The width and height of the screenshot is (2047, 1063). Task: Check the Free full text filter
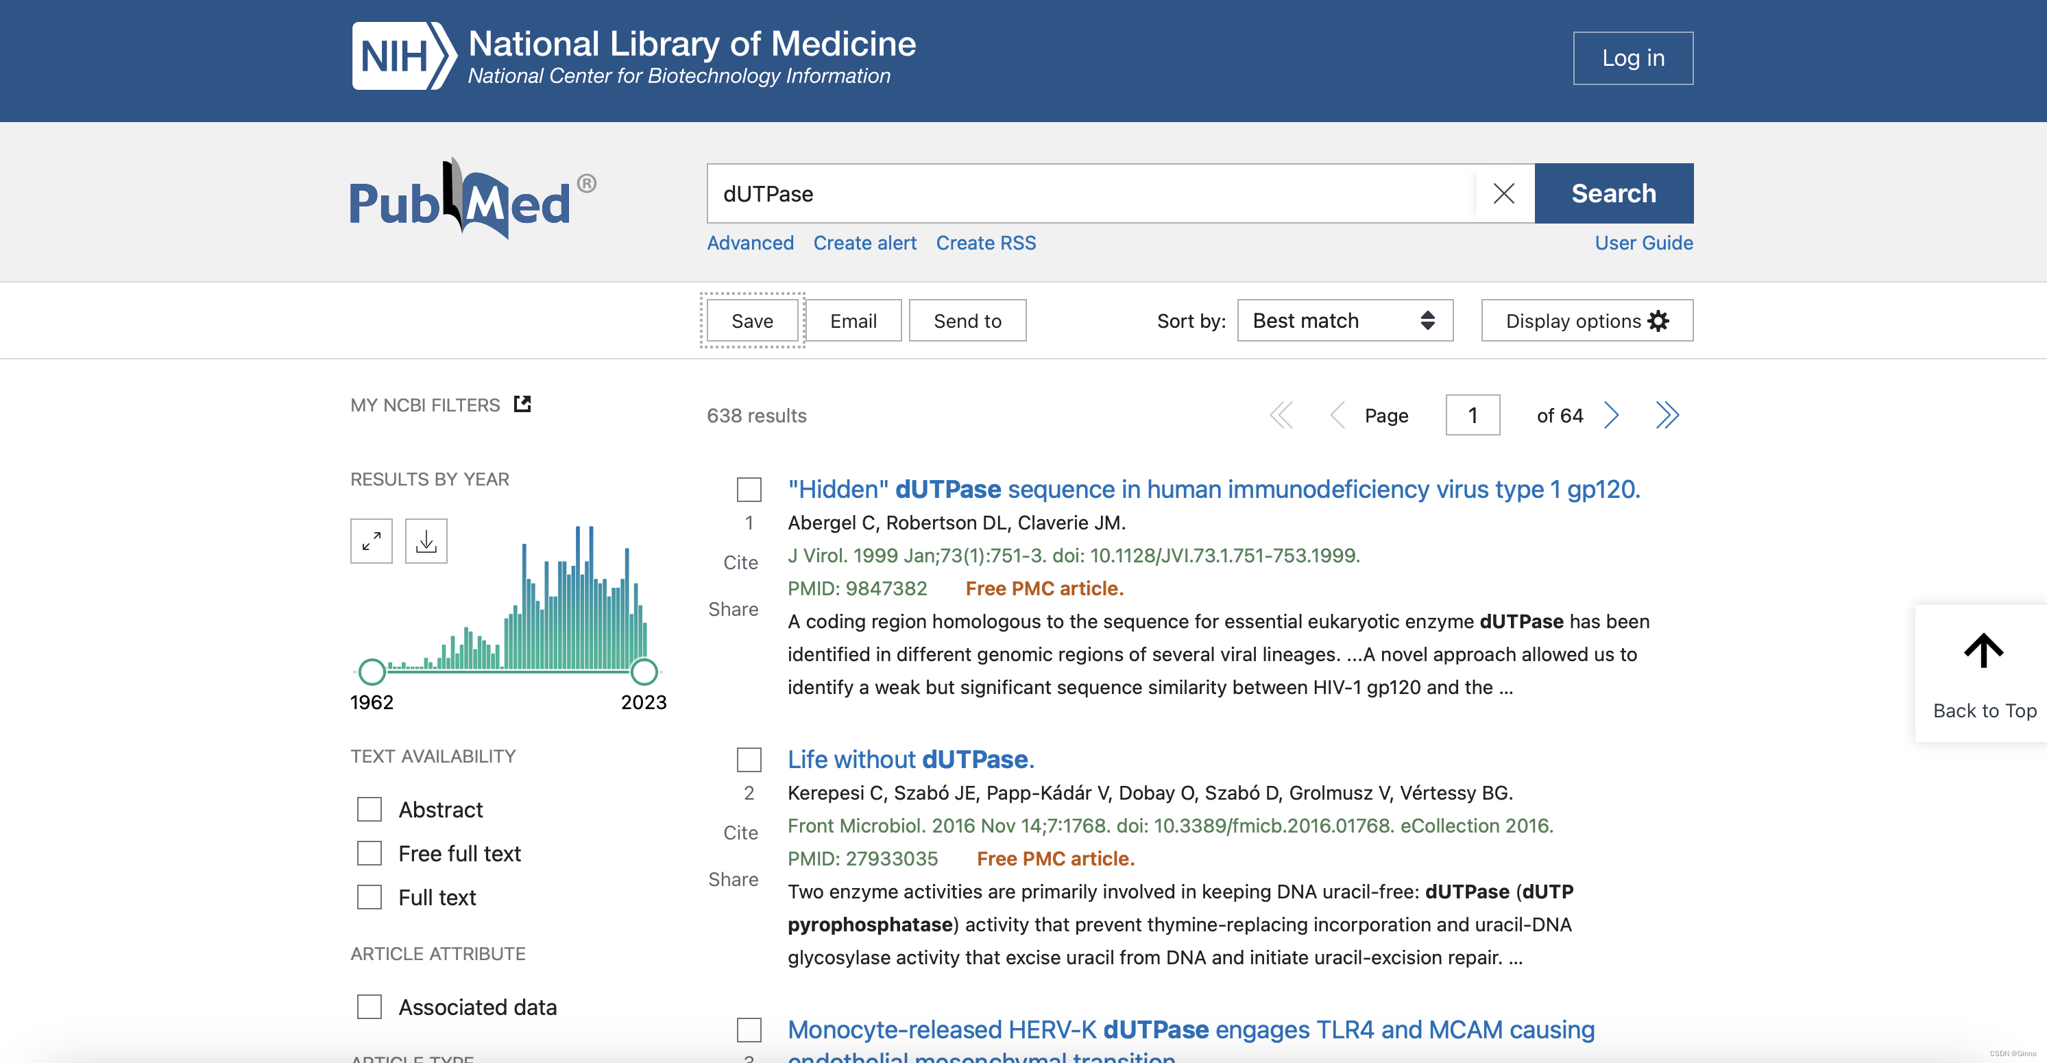click(x=370, y=853)
